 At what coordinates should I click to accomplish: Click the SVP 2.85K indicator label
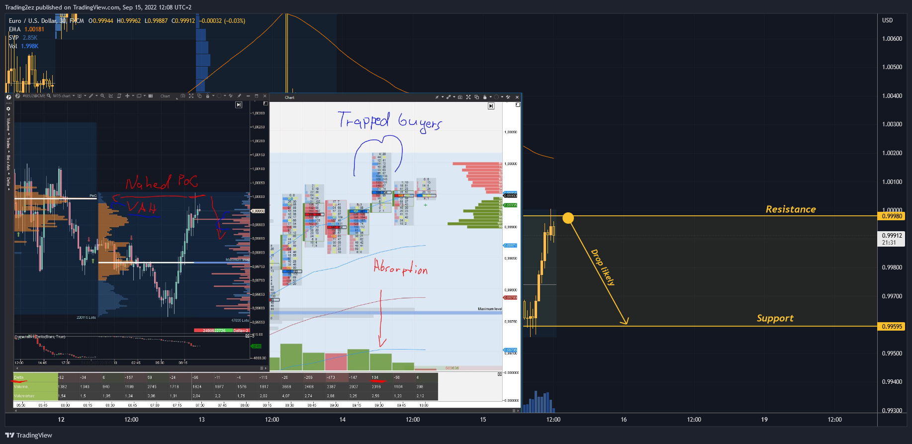click(23, 38)
